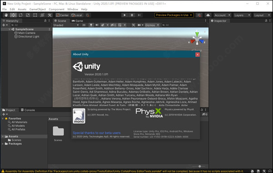Select the Project tab

click(9, 110)
